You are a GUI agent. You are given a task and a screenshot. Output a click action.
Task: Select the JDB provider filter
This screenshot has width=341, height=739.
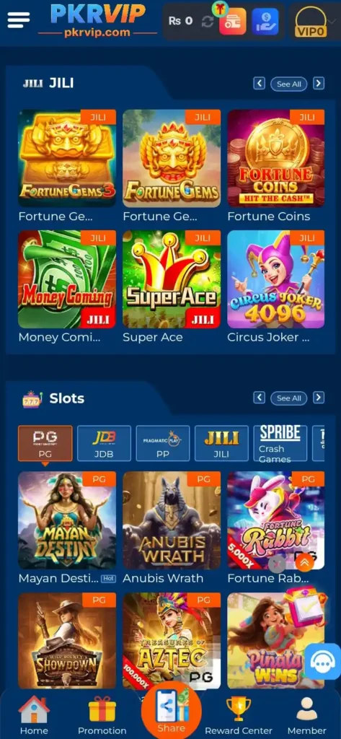click(x=104, y=443)
